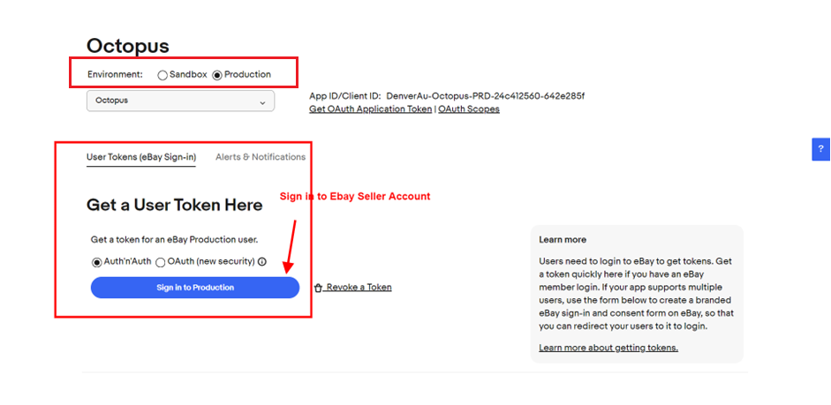The image size is (831, 405).
Task: Click the blue question mark help icon
Action: (x=821, y=149)
